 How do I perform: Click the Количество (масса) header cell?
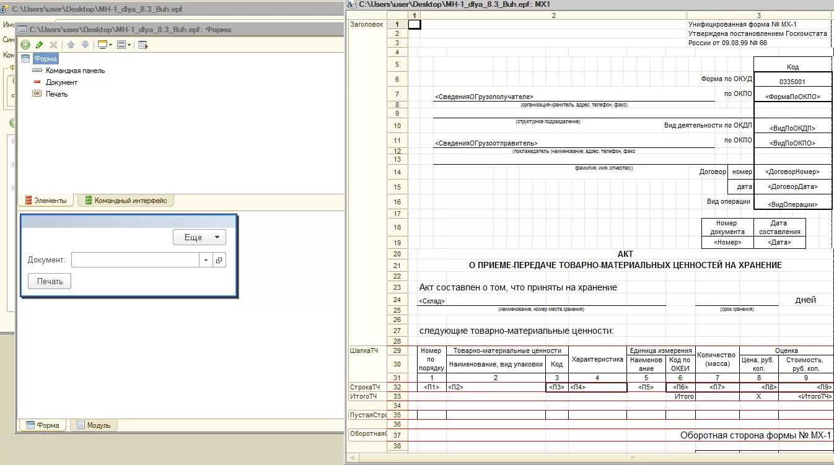[718, 359]
